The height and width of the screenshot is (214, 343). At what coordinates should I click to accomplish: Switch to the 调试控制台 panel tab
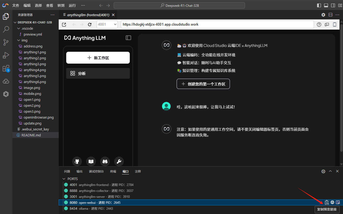(x=96, y=171)
